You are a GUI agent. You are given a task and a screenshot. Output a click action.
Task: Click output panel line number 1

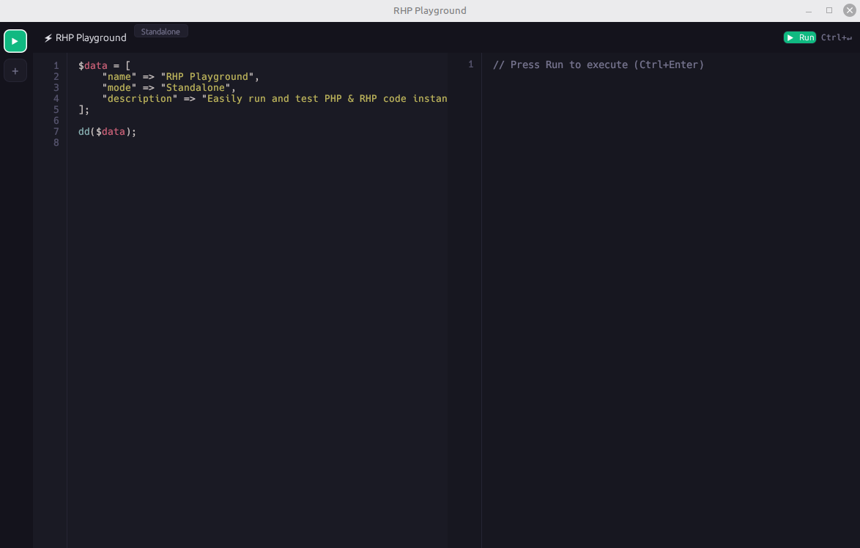coord(470,64)
